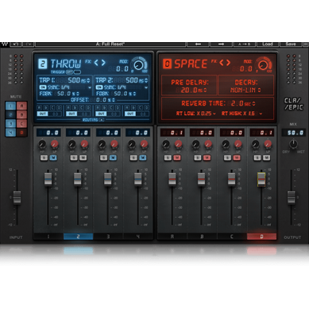Solo reverb channel D
309x309 pixels.
click(x=257, y=158)
